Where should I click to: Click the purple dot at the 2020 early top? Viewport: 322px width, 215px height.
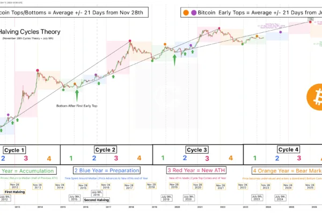click(191, 45)
